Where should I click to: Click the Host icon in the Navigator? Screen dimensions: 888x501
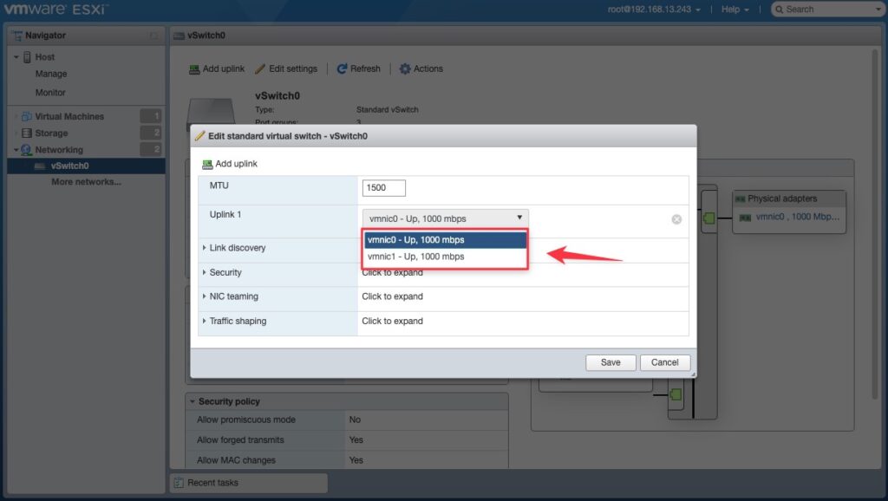pos(27,57)
